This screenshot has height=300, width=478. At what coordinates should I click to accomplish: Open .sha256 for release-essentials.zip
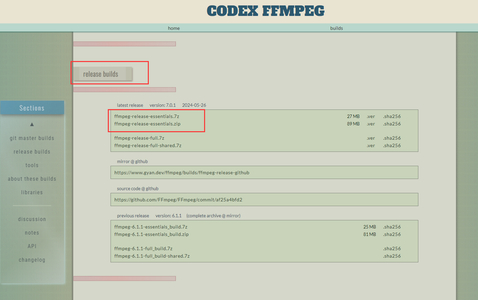click(392, 124)
